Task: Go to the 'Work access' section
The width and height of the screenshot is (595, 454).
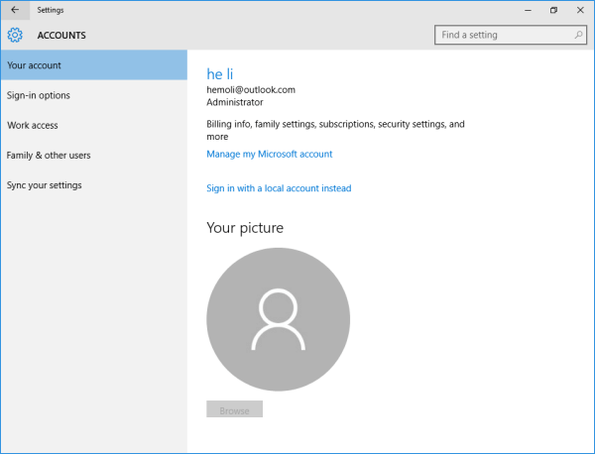Action: pyautogui.click(x=33, y=125)
